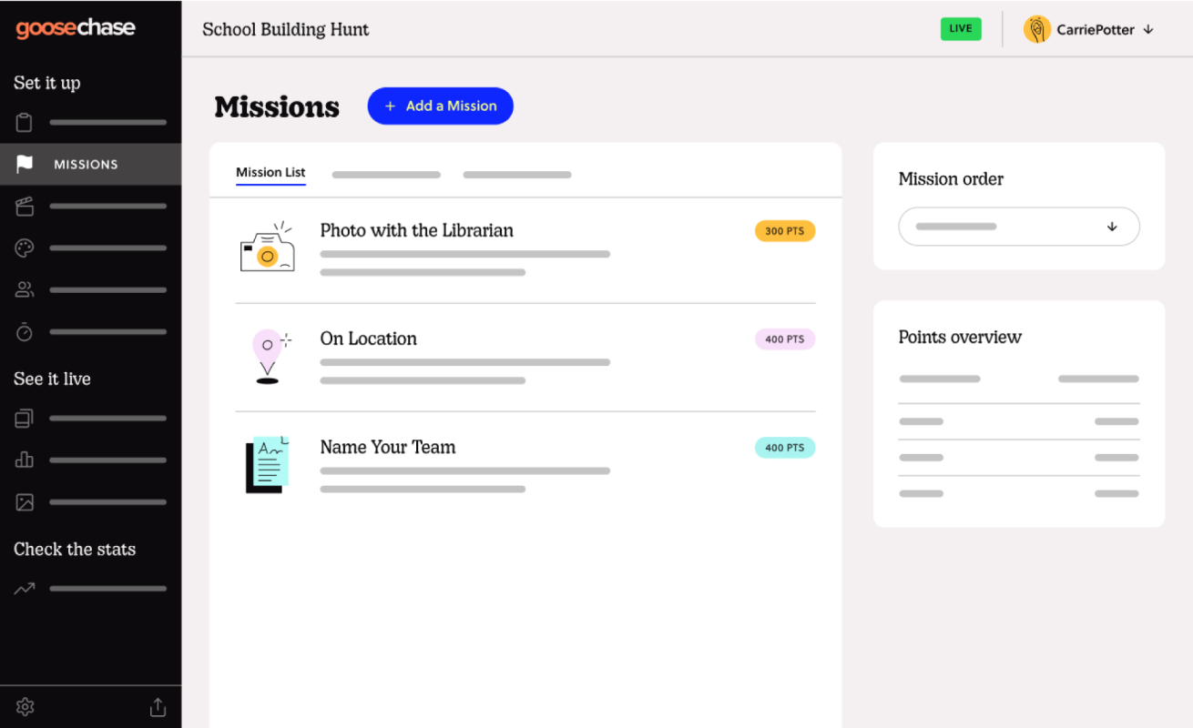
Task: Click the 400 PTS badge for Name Your Team
Action: coord(785,448)
